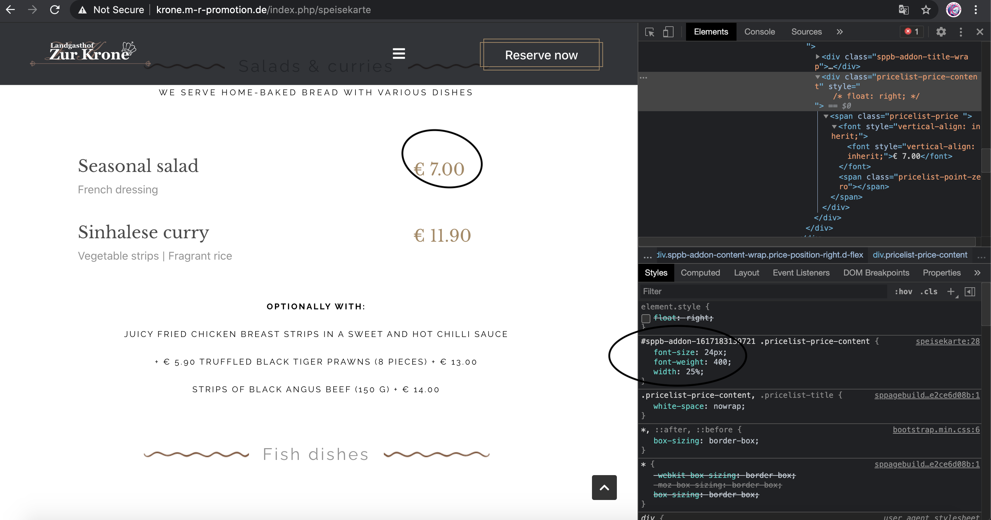991x520 pixels.
Task: Click the scroll-to-top arrow button
Action: 604,487
